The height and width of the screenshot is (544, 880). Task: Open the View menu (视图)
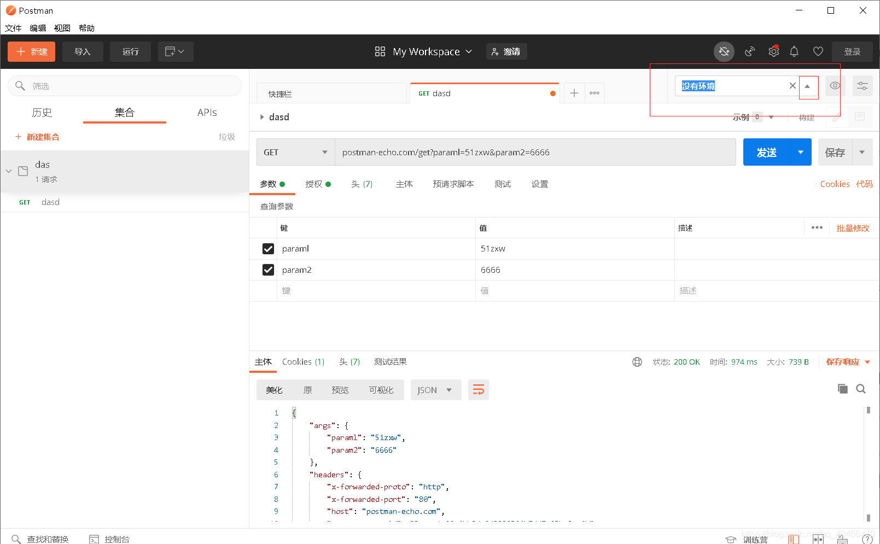point(62,28)
